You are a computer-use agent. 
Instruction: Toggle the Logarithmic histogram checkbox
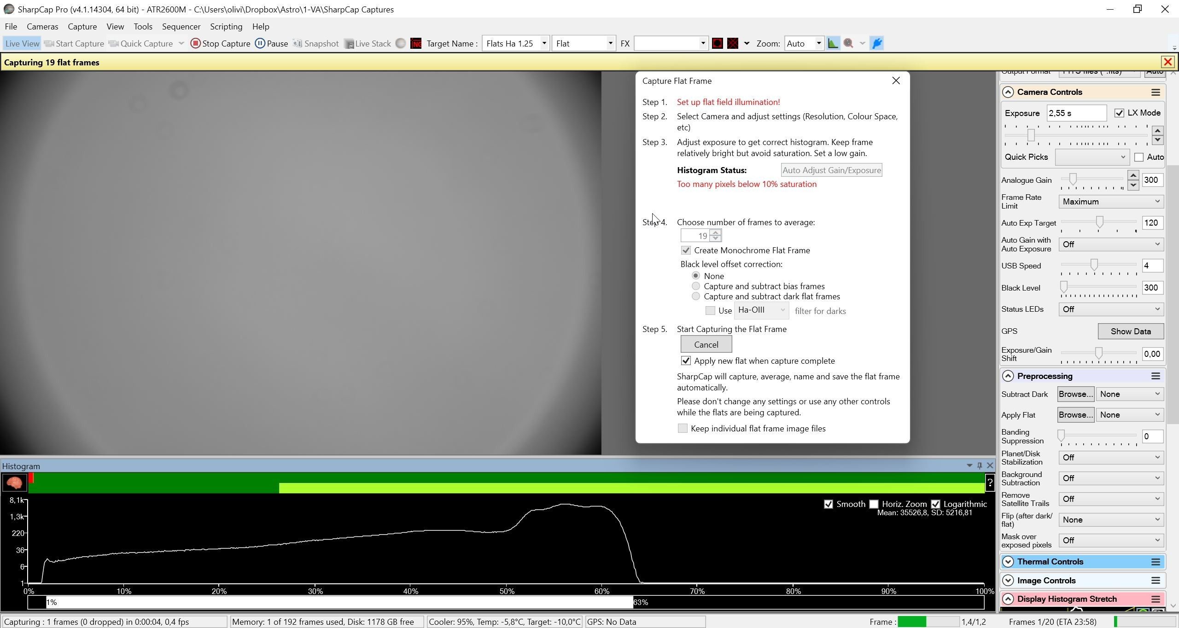[x=935, y=504]
